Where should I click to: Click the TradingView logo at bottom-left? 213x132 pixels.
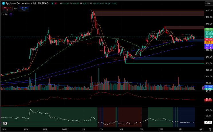pos(5,123)
